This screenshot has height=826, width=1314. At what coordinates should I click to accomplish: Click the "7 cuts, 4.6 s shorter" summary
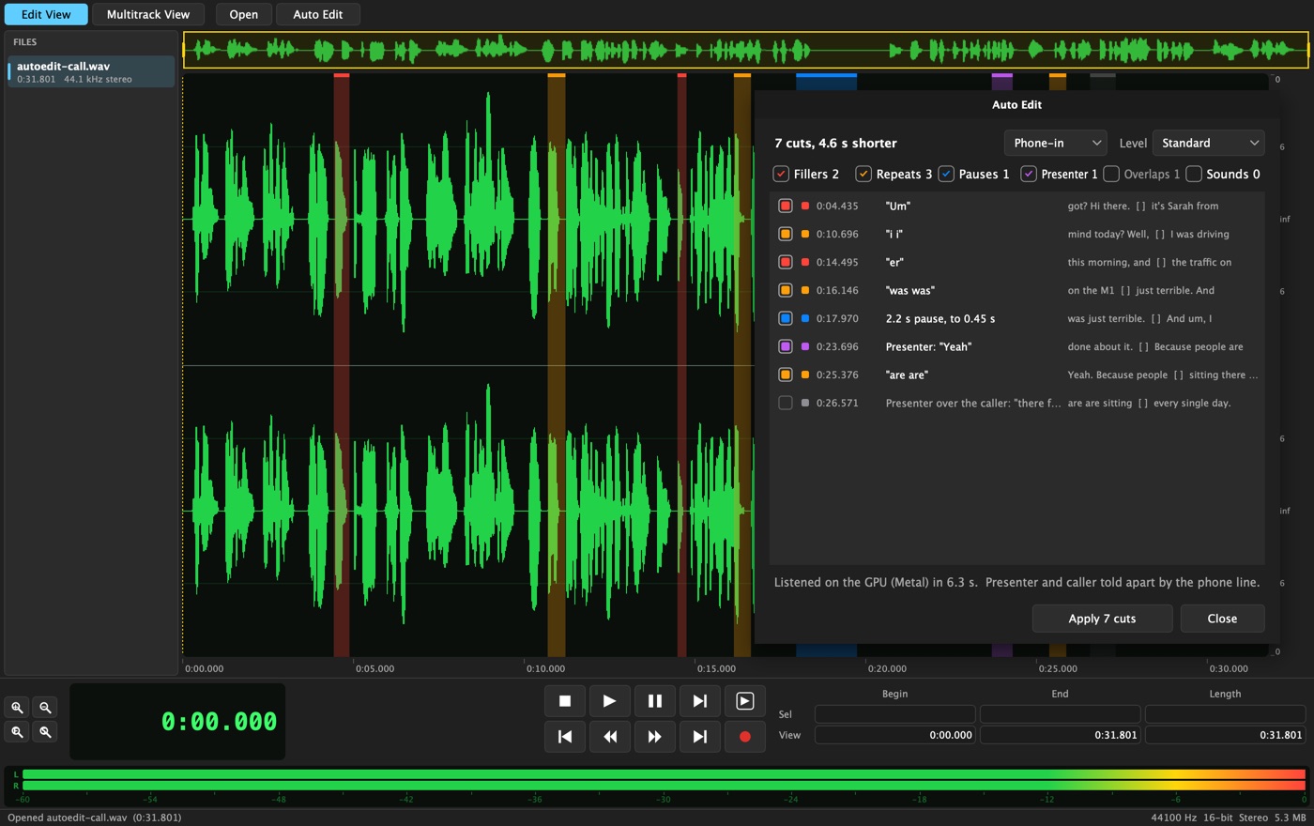835,143
